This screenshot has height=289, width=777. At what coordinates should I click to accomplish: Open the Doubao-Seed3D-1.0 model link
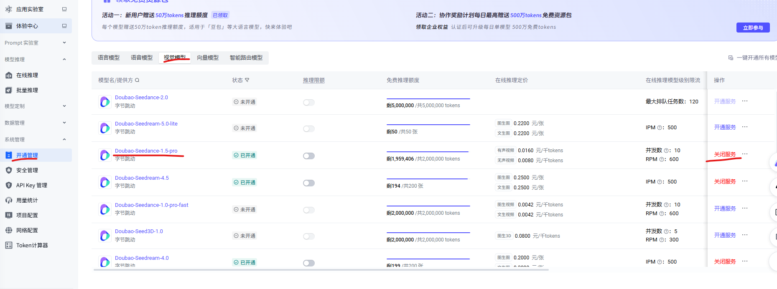pyautogui.click(x=139, y=231)
